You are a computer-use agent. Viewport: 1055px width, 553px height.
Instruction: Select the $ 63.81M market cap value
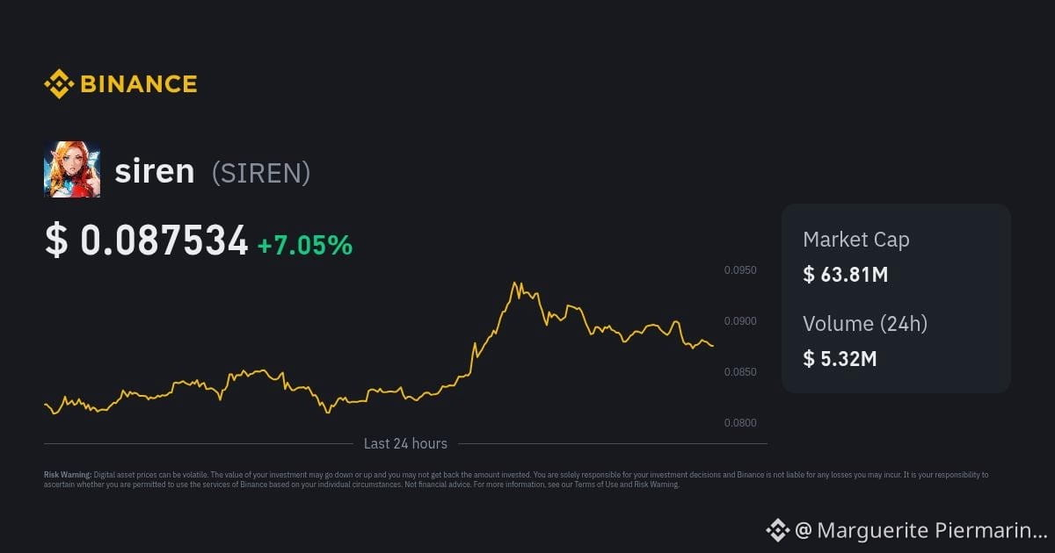coord(846,275)
